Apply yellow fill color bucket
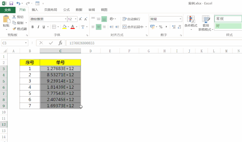Screen dimensions: 242x142 64,27
